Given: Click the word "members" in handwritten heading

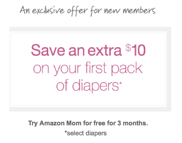Looking at the screenshot, I should 139,10.
